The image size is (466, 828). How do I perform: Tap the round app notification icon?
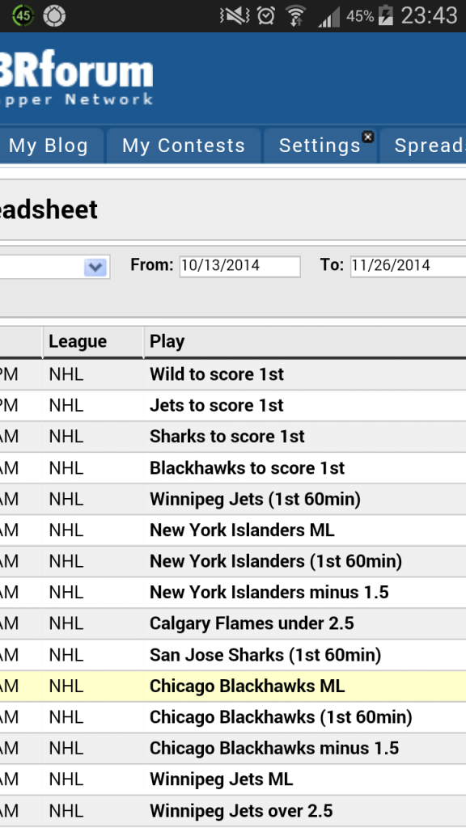[54, 15]
